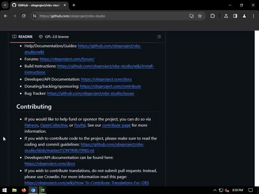Switch to the README tab
Screen dimensions: 259x194
pyautogui.click(x=23, y=37)
